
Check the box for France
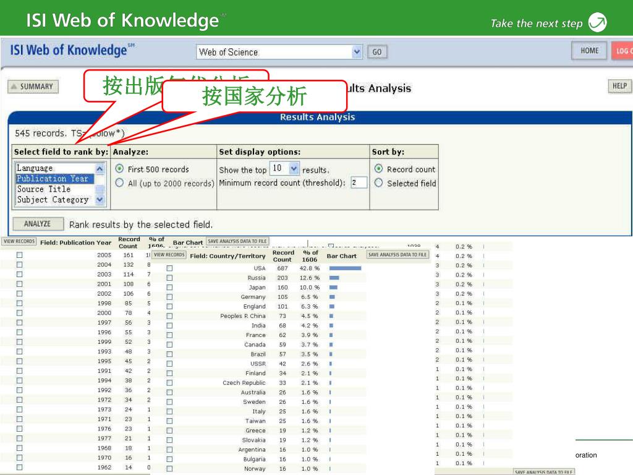coord(169,335)
